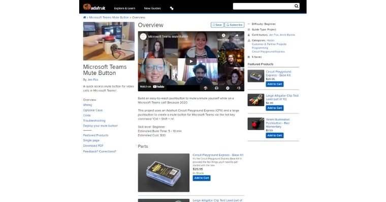Open contributor Anne Barela link
This screenshot has width=386, height=202.
287,35
